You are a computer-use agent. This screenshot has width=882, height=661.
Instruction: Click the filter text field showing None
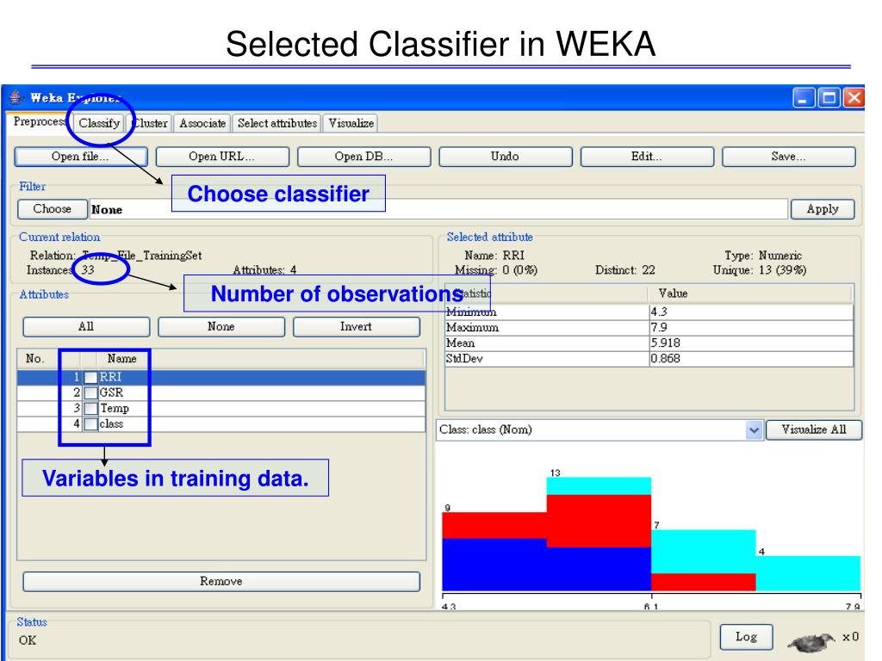click(438, 209)
